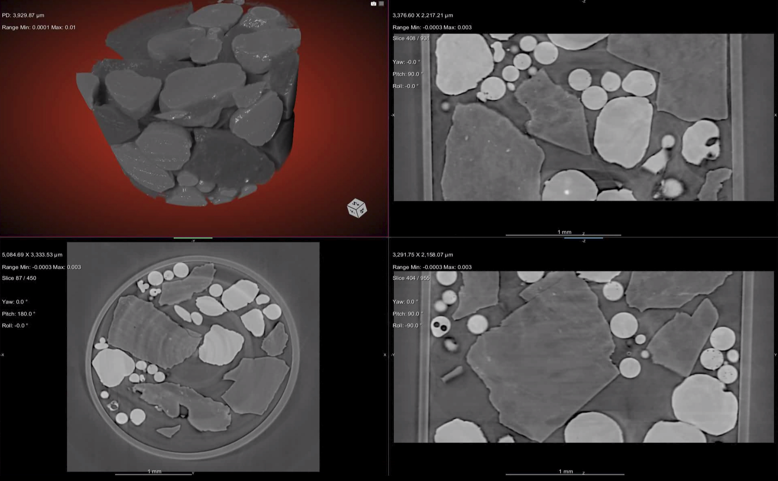The width and height of the screenshot is (778, 481).
Task: Select the 'Slice 404 / 955' label
Action: [411, 278]
